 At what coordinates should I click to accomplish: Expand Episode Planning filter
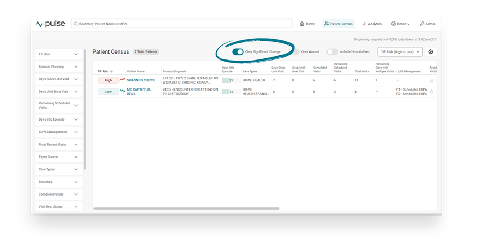pyautogui.click(x=59, y=66)
